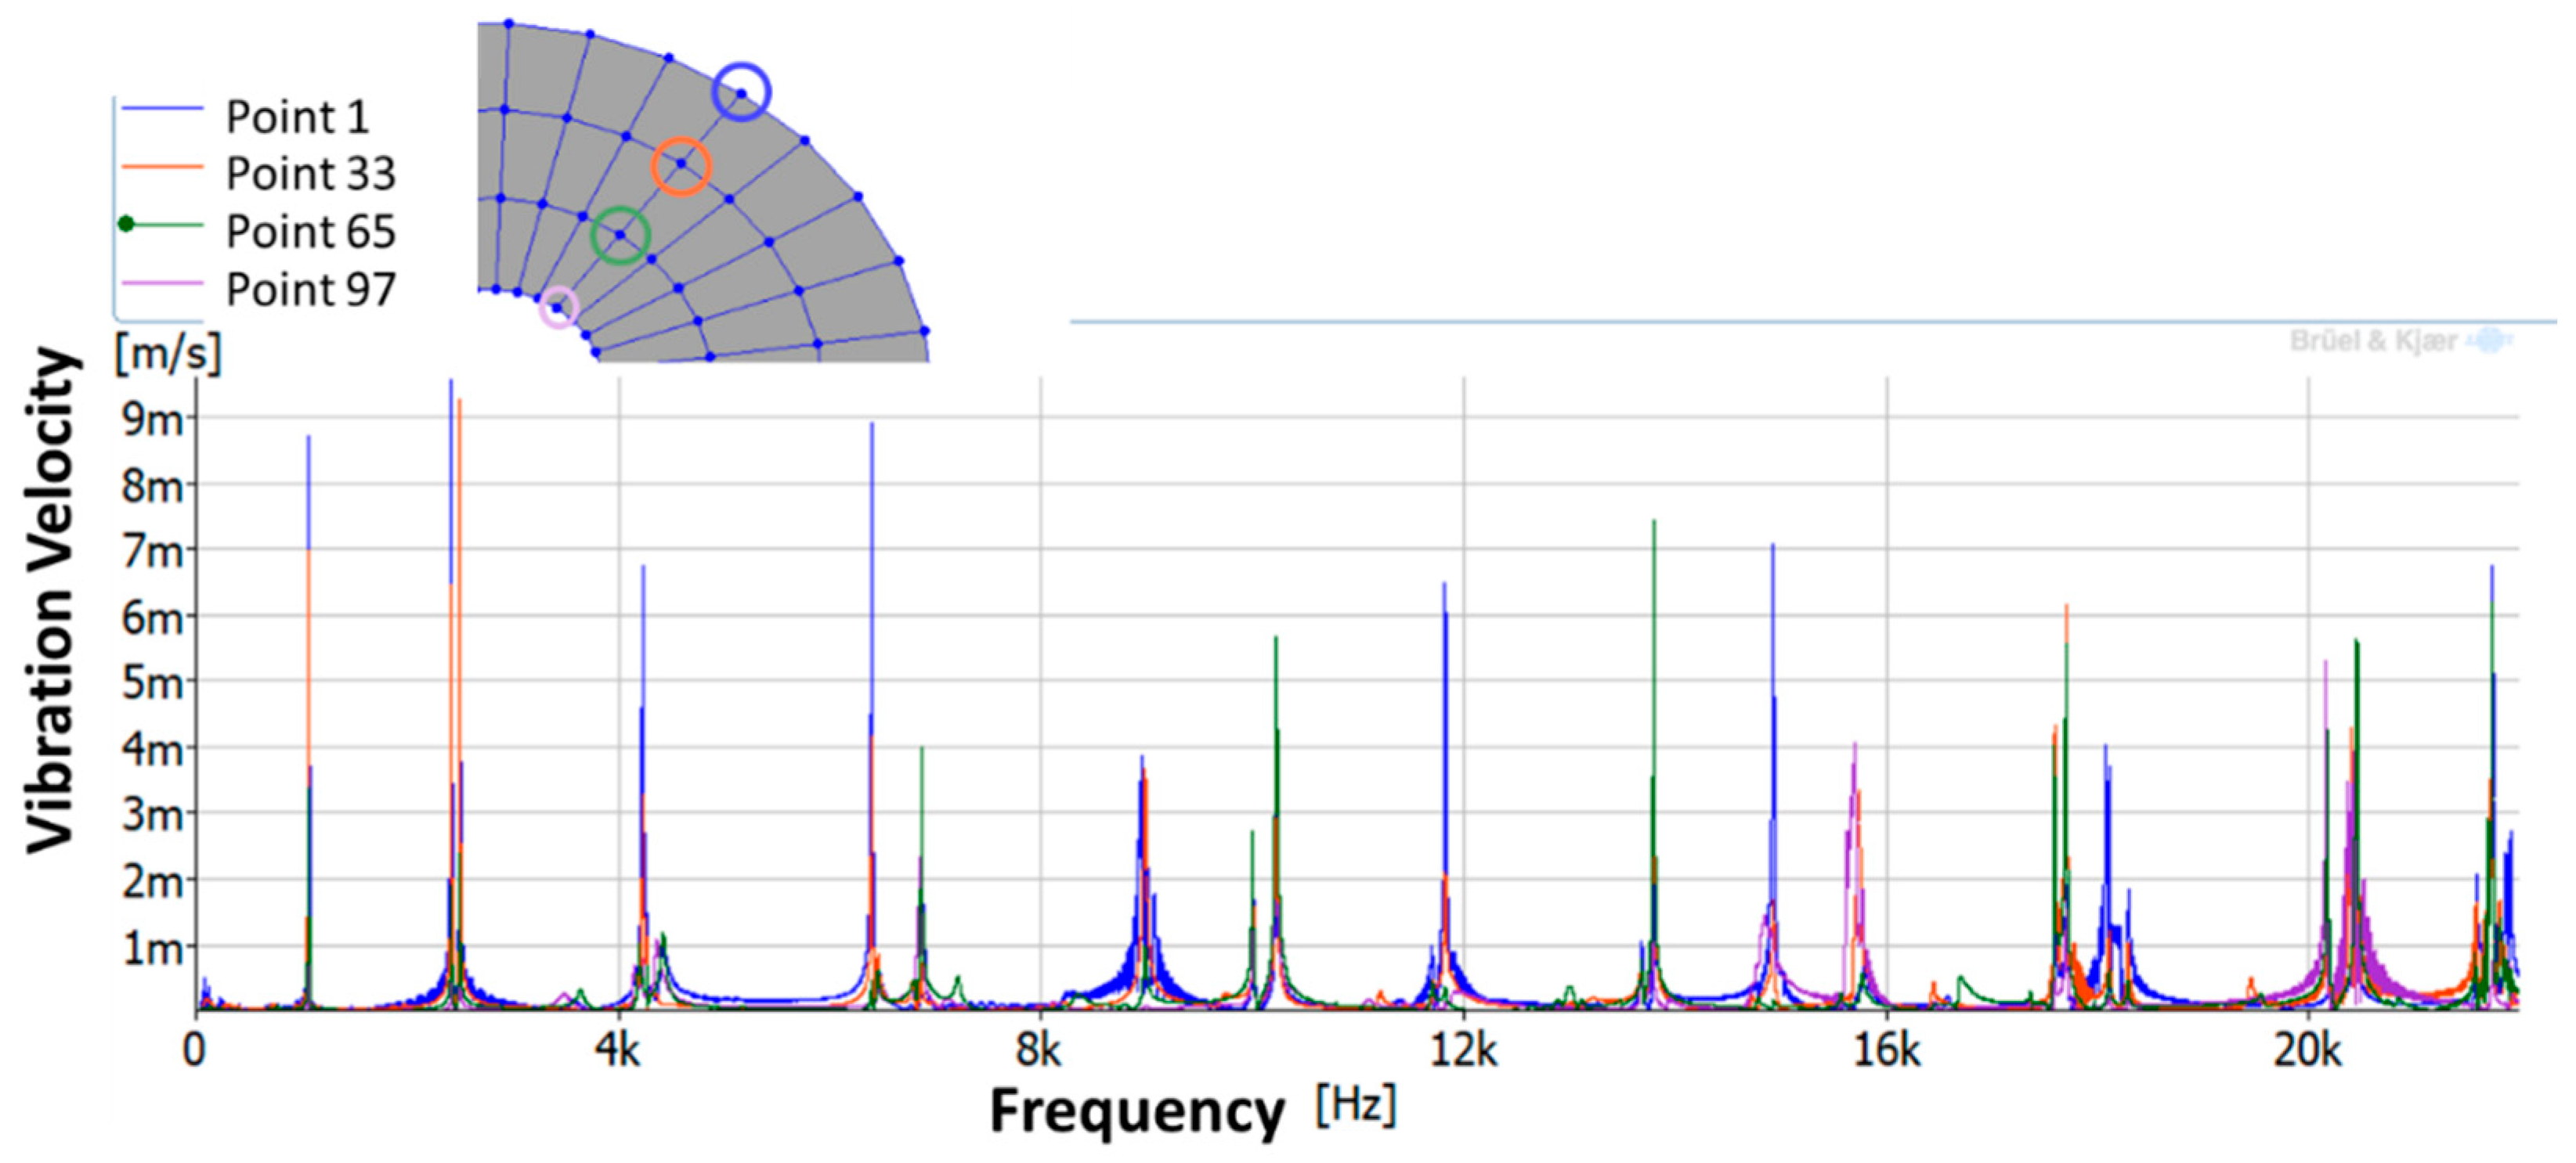Image resolution: width=2576 pixels, height=1163 pixels.
Task: Select the Point 65 legend entry
Action: pos(310,232)
